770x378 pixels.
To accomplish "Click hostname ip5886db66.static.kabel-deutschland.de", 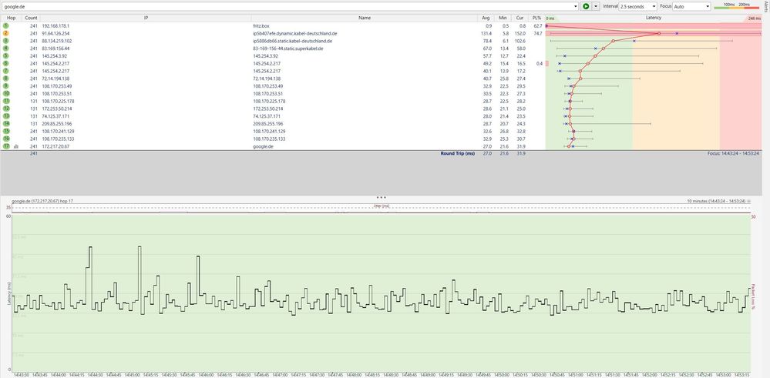I will tap(291, 41).
